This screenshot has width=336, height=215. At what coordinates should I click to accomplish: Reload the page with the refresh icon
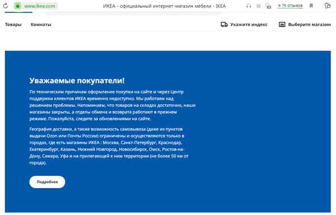[x=6, y=6]
